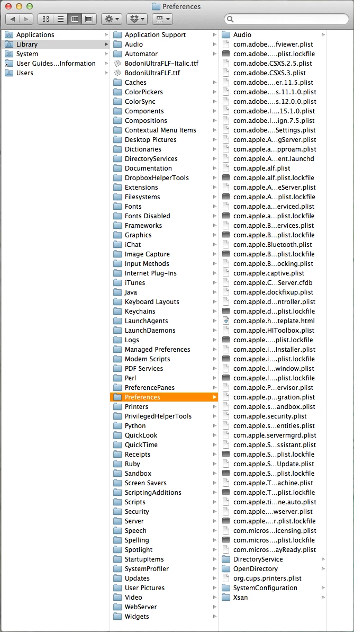Expand the Caches folder arrow
Viewport: 354px width, 632px height.
click(215, 82)
